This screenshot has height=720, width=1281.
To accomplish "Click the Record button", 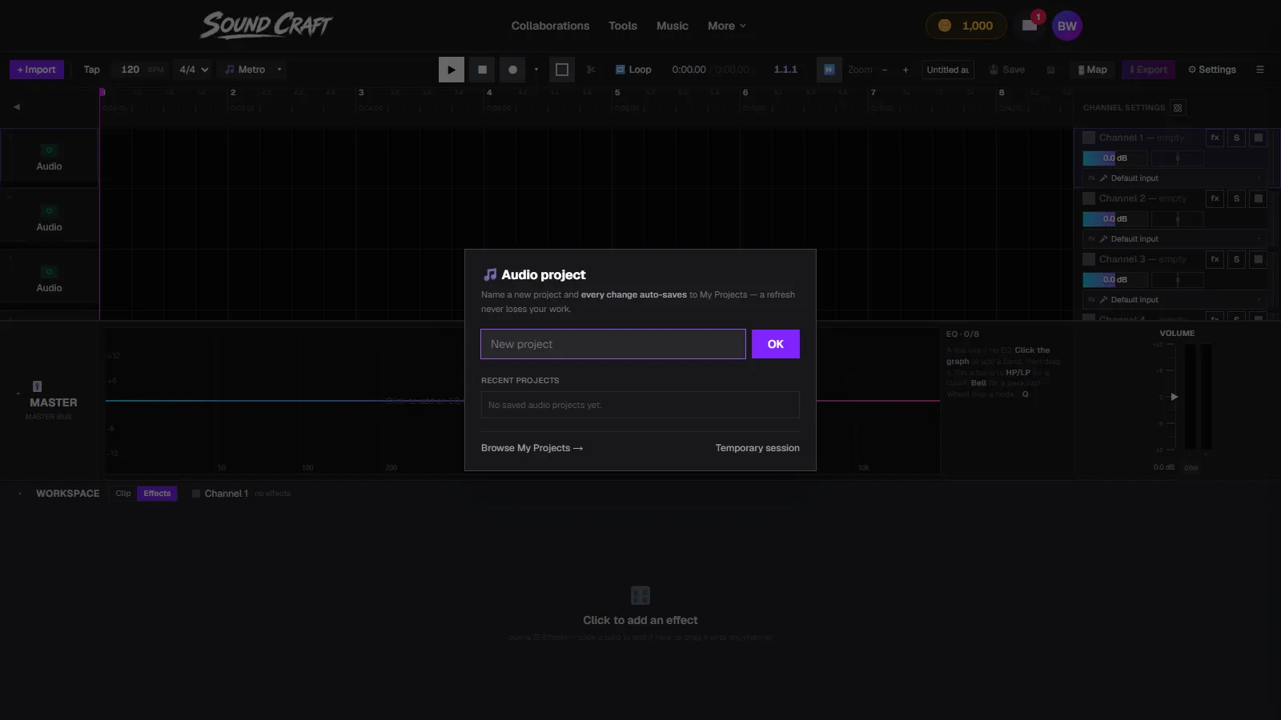I will (x=512, y=70).
